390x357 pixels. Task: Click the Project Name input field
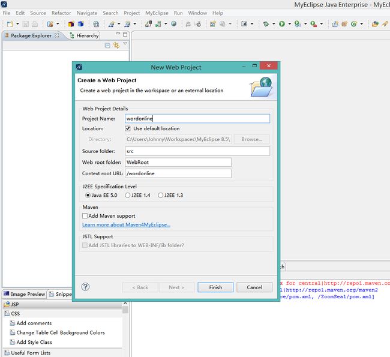[x=197, y=119]
